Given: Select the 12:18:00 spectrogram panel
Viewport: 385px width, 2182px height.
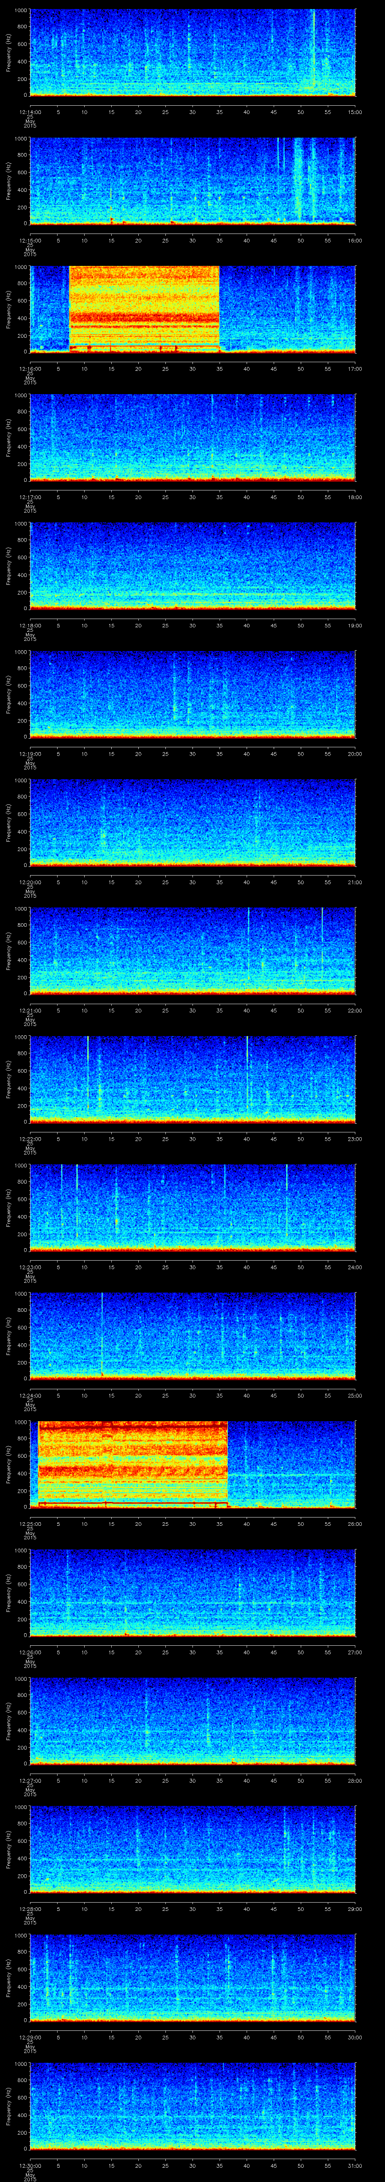Looking at the screenshot, I should pos(192,566).
